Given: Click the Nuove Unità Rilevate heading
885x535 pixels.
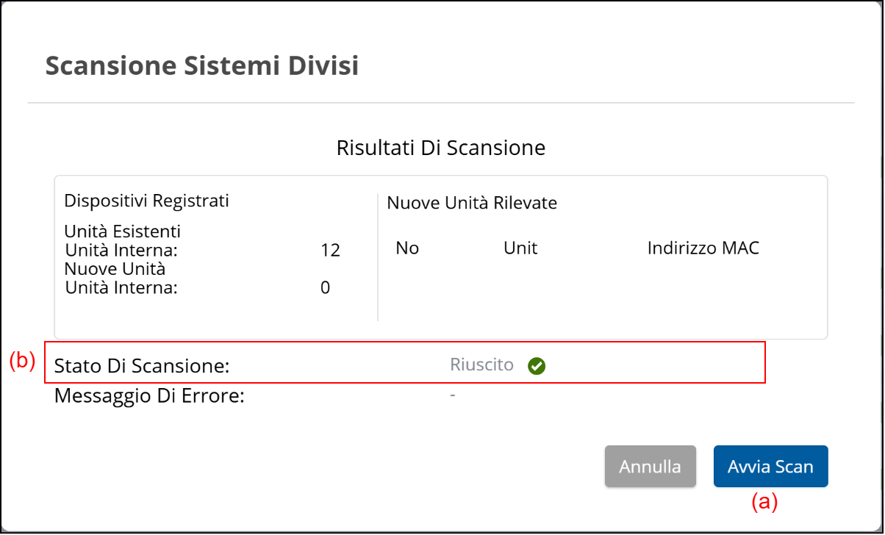Looking at the screenshot, I should [472, 203].
